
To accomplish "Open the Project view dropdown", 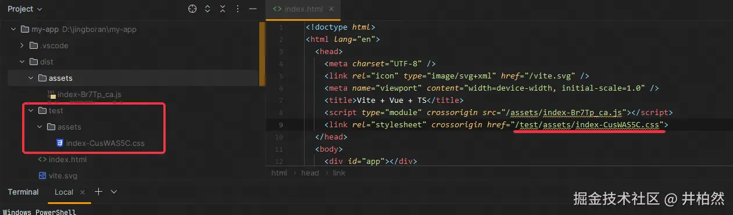I will (x=25, y=9).
